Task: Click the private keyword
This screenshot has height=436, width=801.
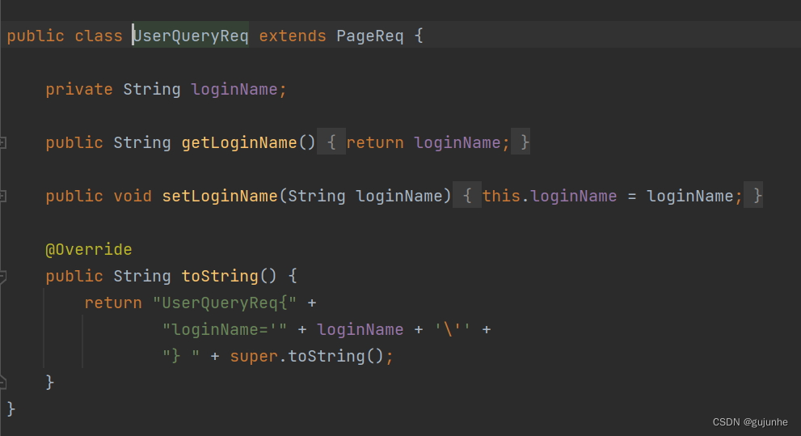Action: (79, 90)
